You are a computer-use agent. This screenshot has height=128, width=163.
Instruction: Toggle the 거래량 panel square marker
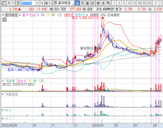click(3, 81)
